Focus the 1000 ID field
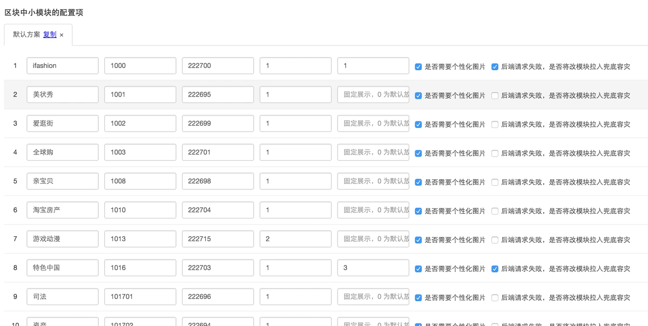 click(x=140, y=66)
